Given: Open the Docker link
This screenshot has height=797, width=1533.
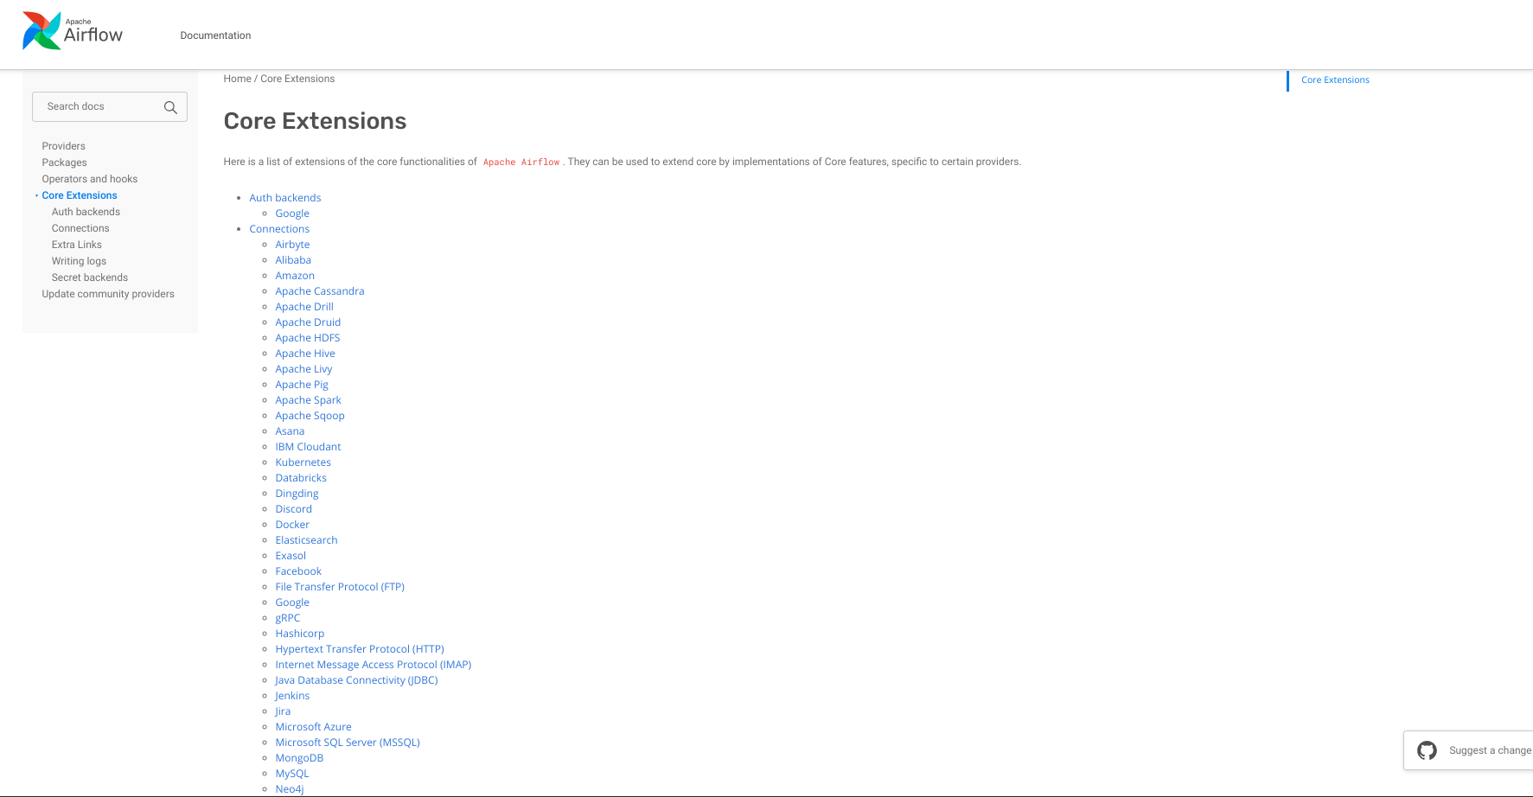Looking at the screenshot, I should click(292, 525).
